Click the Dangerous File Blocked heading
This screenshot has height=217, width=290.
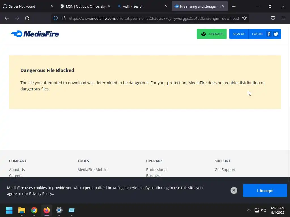(x=47, y=70)
